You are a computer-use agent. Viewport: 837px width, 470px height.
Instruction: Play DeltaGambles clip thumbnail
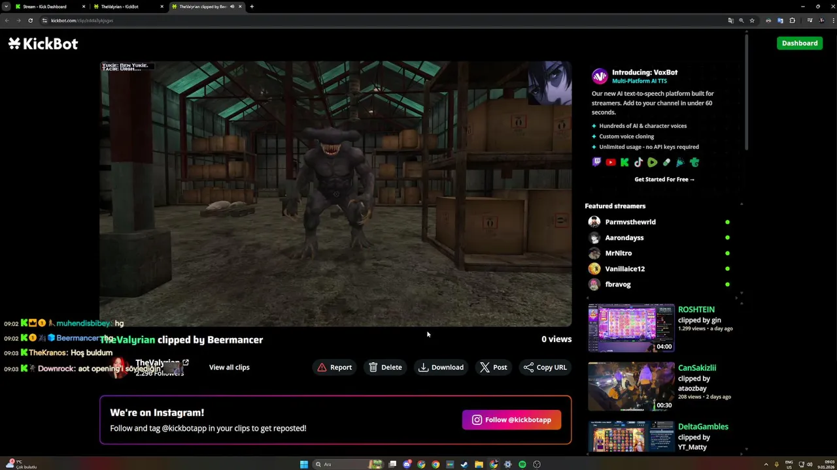pyautogui.click(x=631, y=436)
